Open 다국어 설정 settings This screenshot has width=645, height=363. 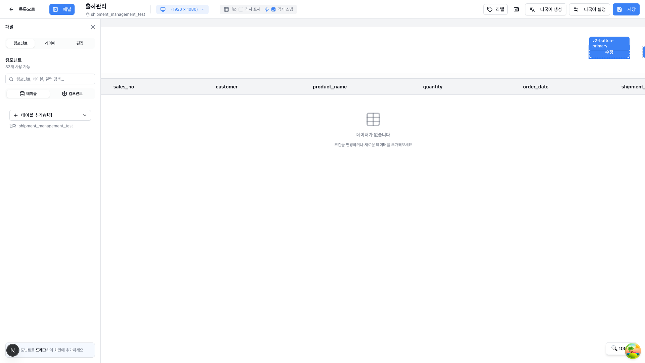tap(589, 9)
